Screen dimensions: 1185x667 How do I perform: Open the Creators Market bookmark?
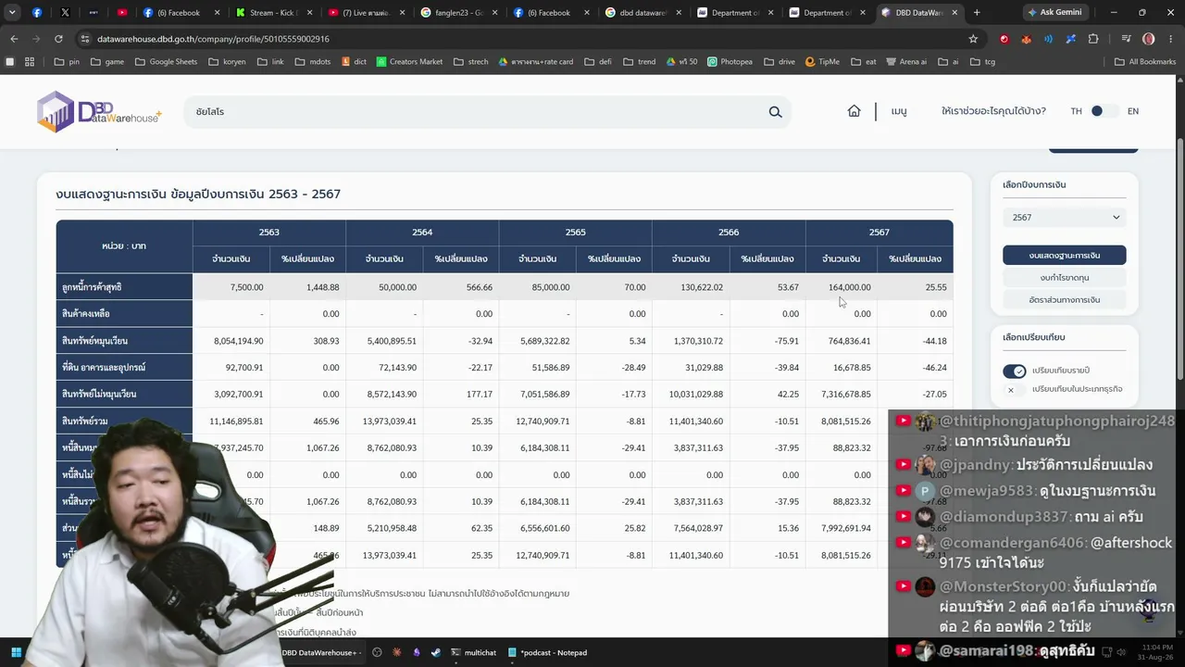409,62
